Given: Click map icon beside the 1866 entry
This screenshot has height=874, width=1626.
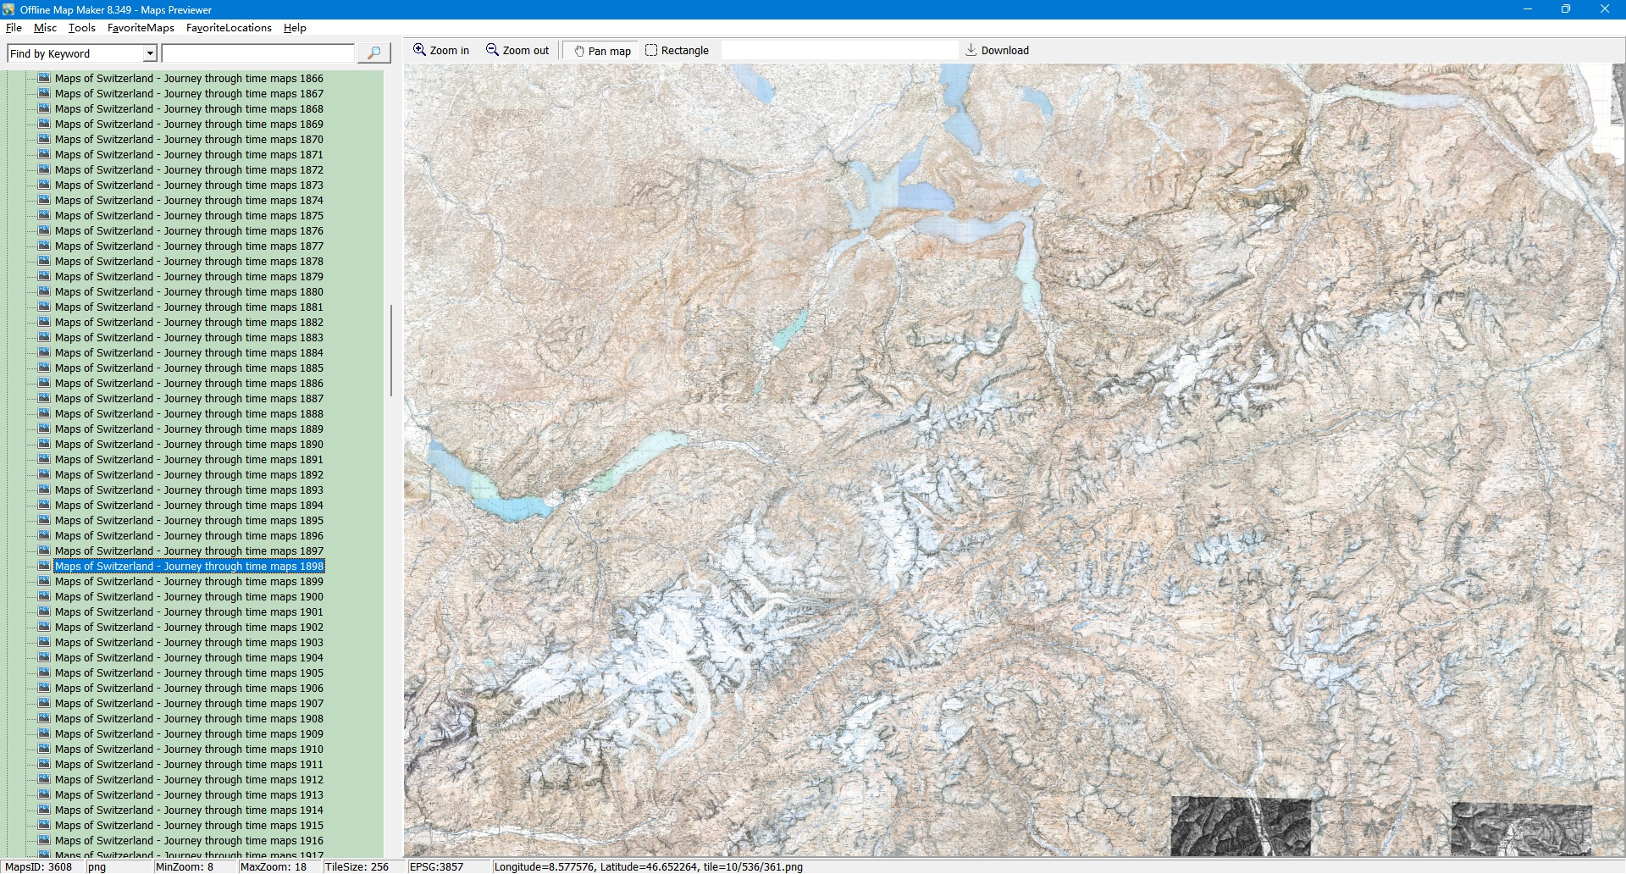Looking at the screenshot, I should click(x=44, y=78).
